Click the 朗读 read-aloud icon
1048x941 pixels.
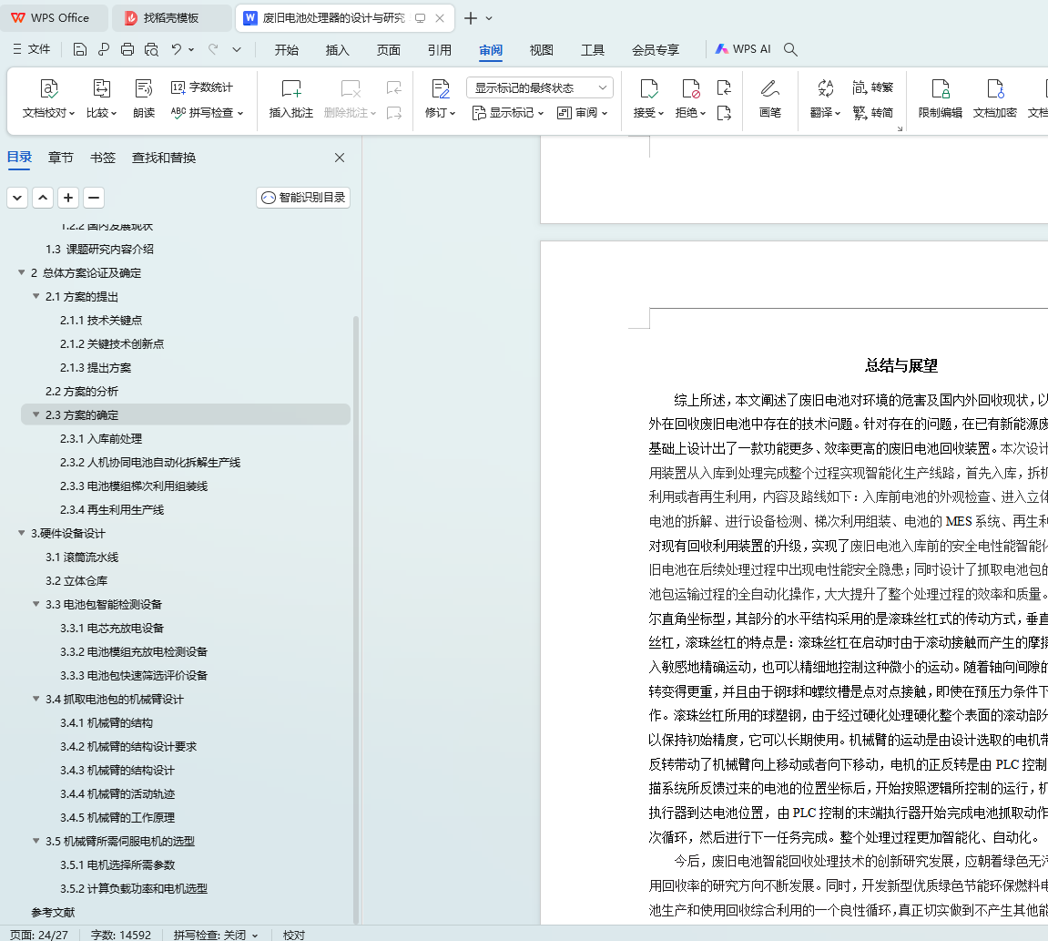point(144,98)
